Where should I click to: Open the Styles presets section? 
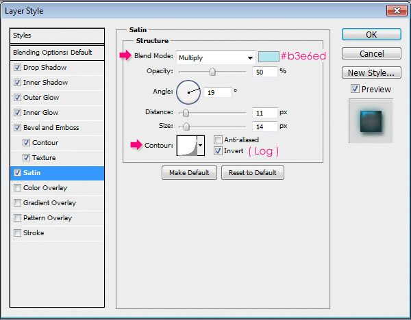click(57, 36)
